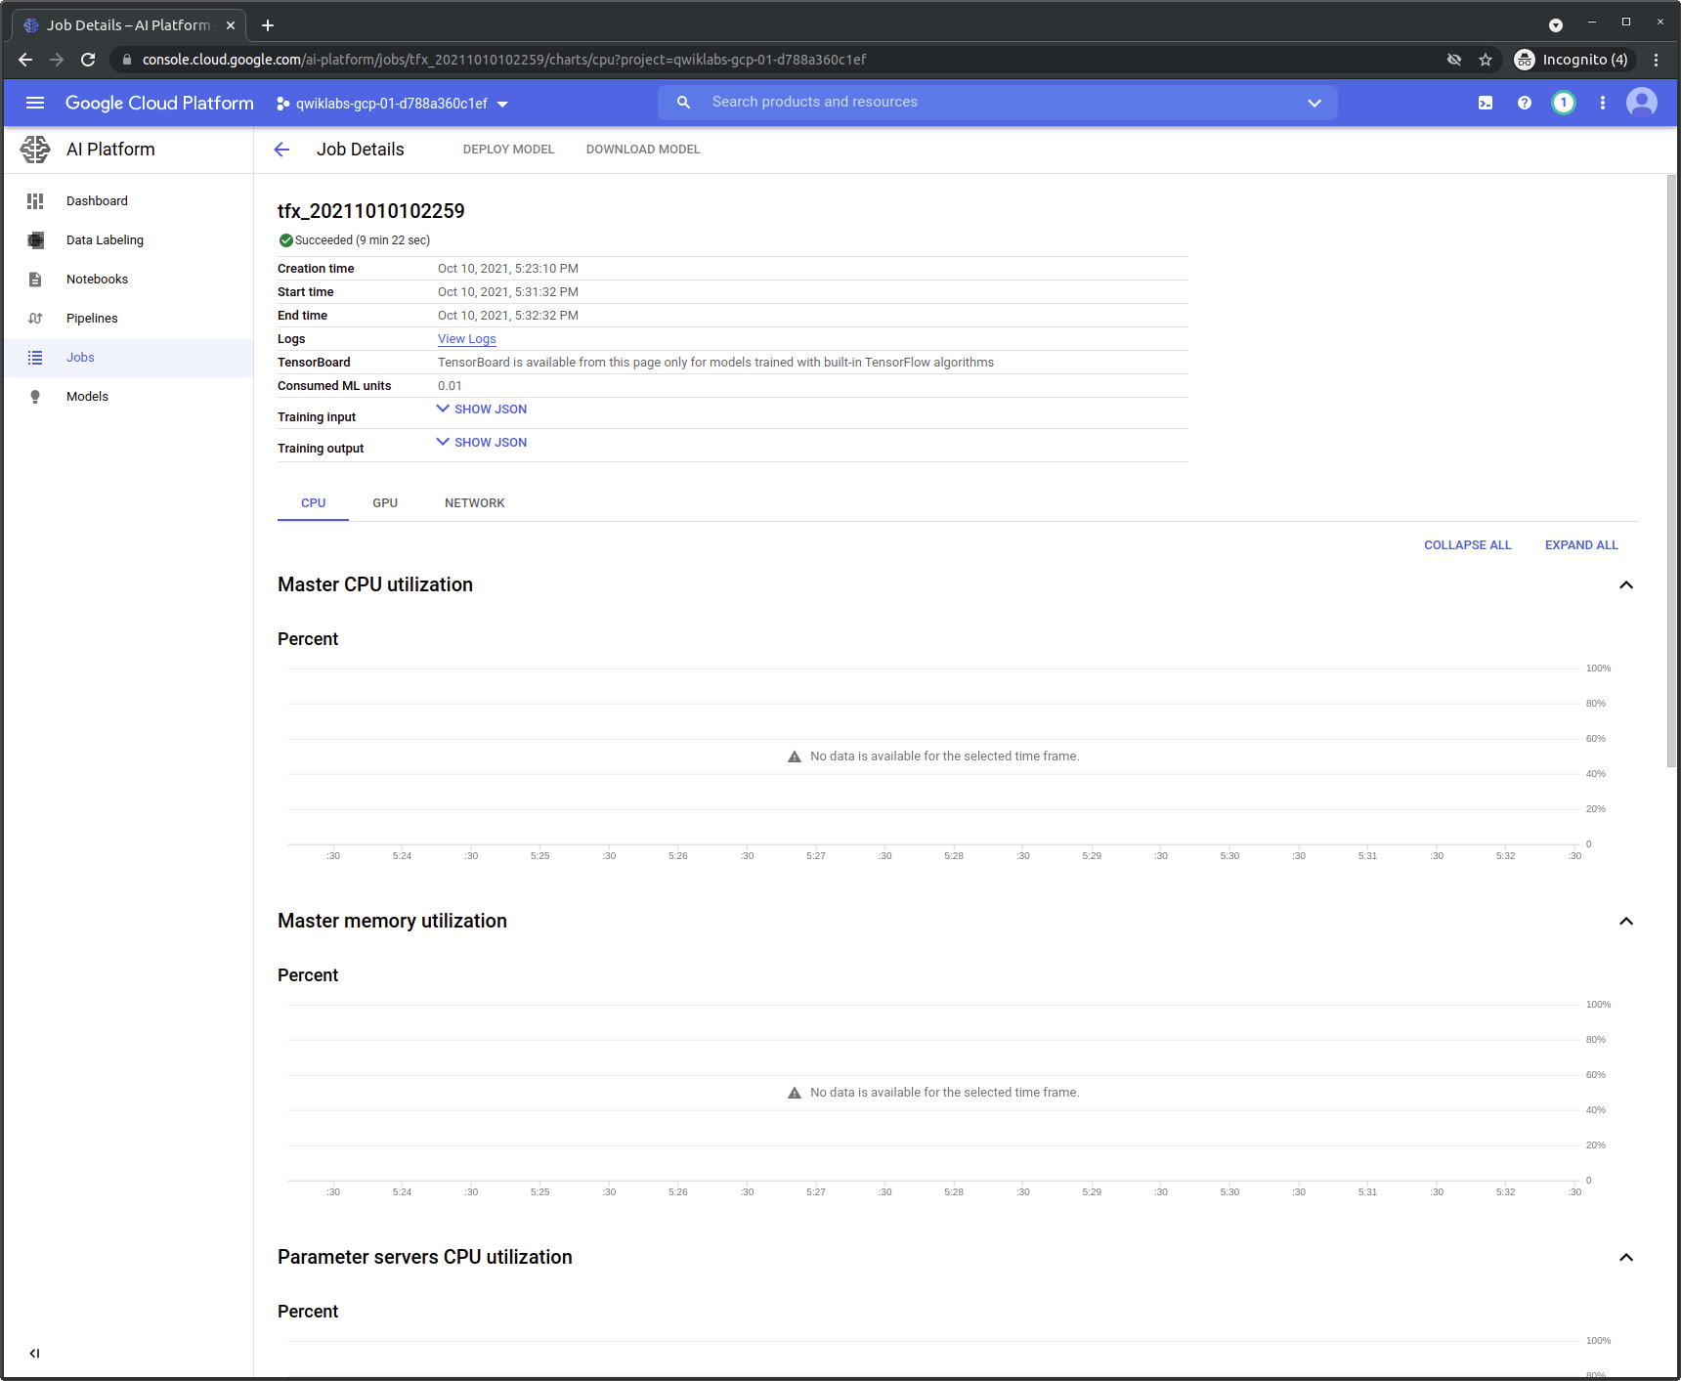Click the Notebooks sidebar icon
Viewport: 1681px width, 1381px height.
[35, 280]
